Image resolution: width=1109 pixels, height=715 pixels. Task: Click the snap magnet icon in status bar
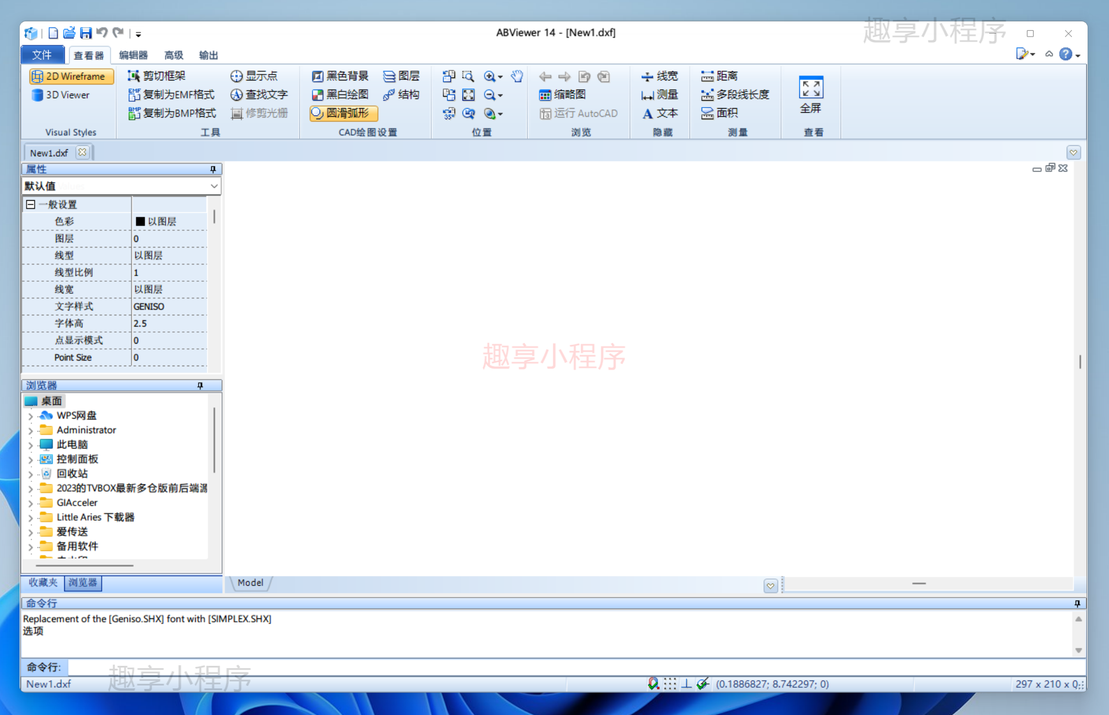click(x=653, y=684)
